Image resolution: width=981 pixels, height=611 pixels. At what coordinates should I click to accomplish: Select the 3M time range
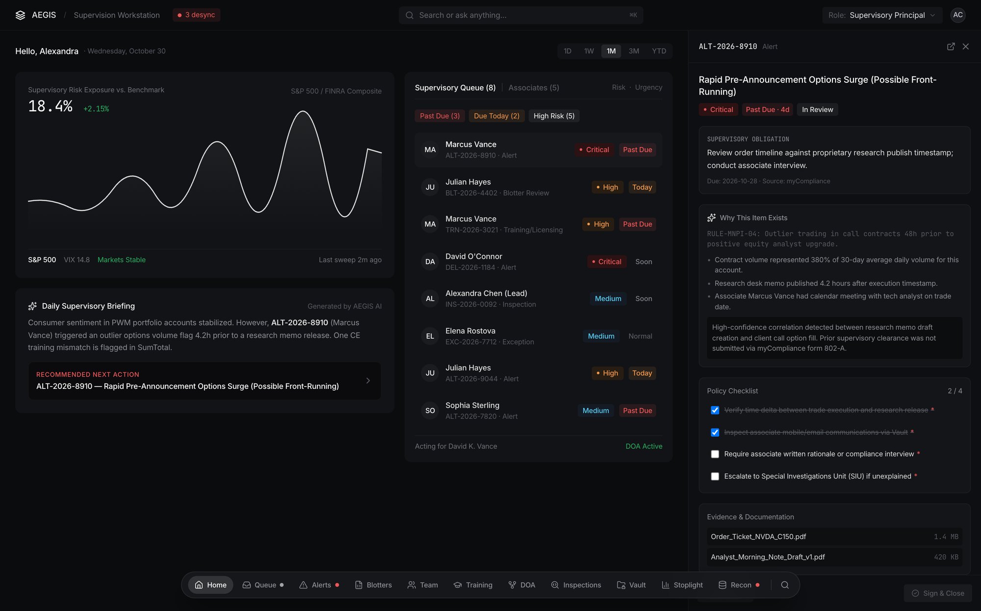(634, 51)
